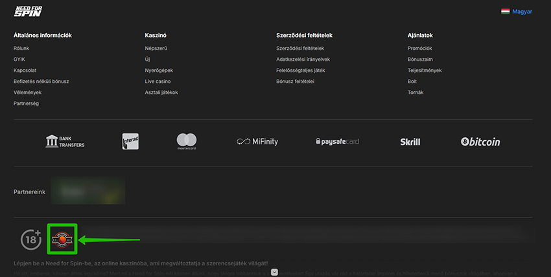Click the Skrill payment logo
Screen dimensions: 551x277
tap(410, 142)
